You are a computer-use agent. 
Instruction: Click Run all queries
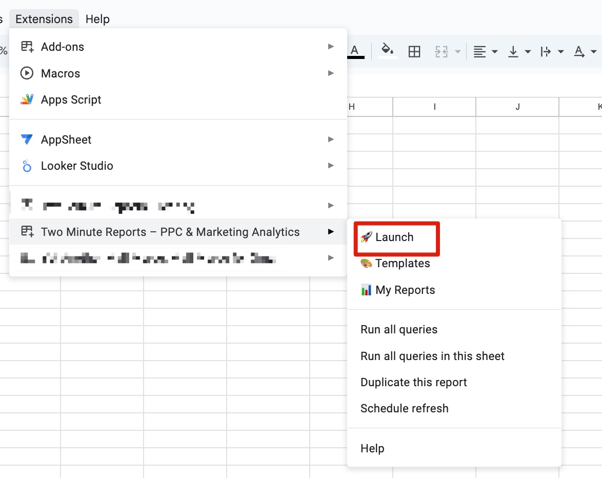click(398, 330)
